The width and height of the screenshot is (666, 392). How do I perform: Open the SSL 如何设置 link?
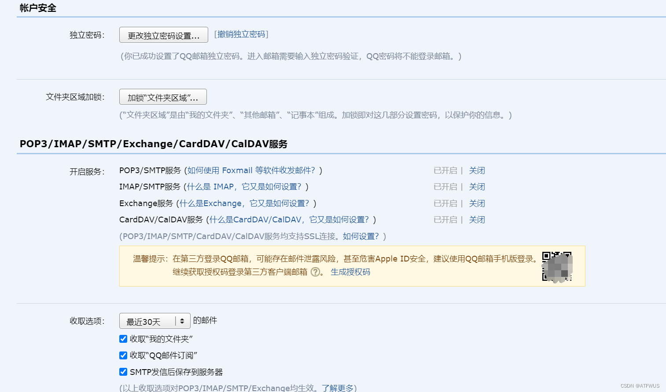(x=361, y=236)
